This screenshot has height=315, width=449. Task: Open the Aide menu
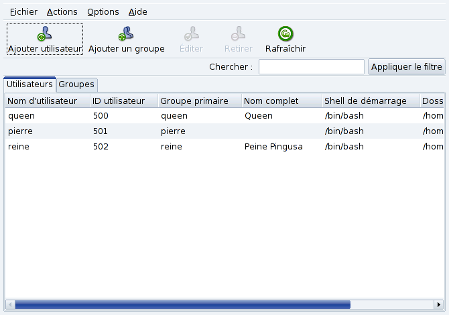click(137, 12)
